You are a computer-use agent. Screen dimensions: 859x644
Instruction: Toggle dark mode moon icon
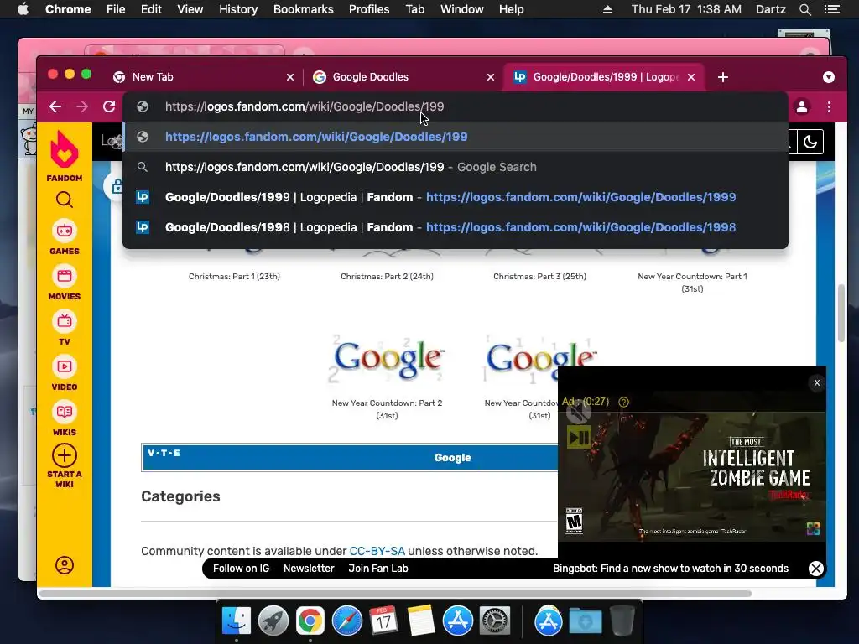[810, 143]
